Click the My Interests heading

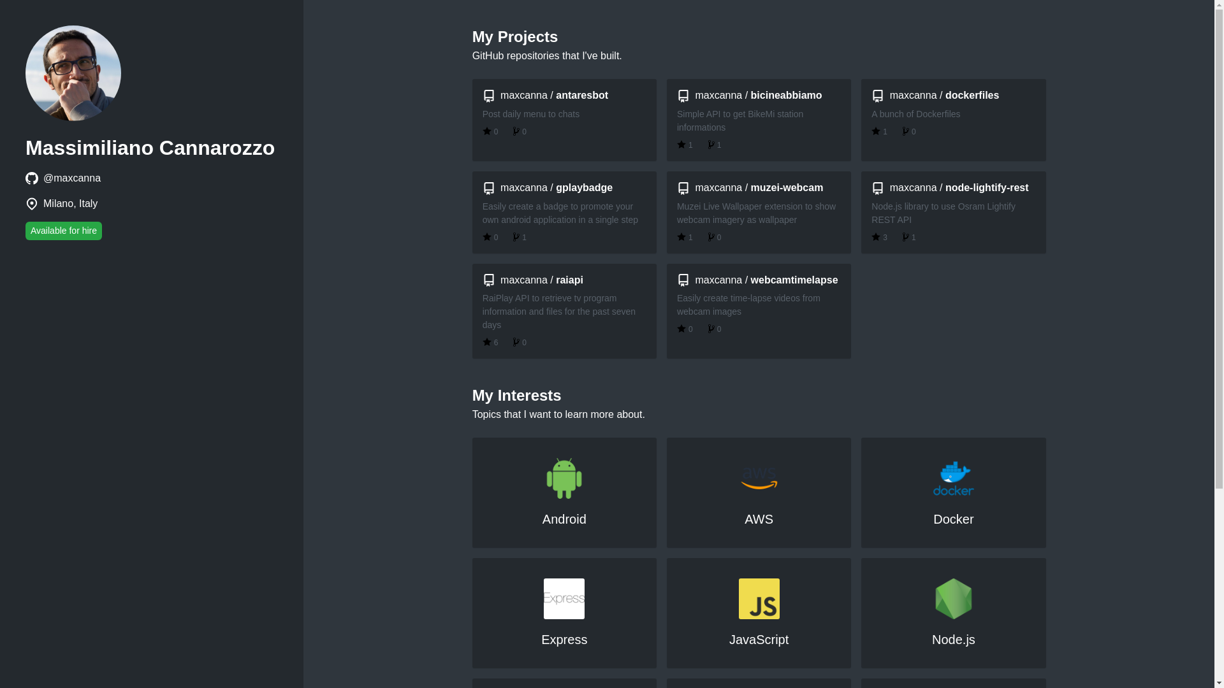tap(516, 396)
